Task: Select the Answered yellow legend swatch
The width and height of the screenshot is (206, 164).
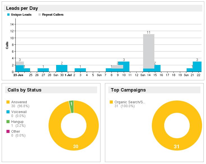Action: [x=8, y=102]
